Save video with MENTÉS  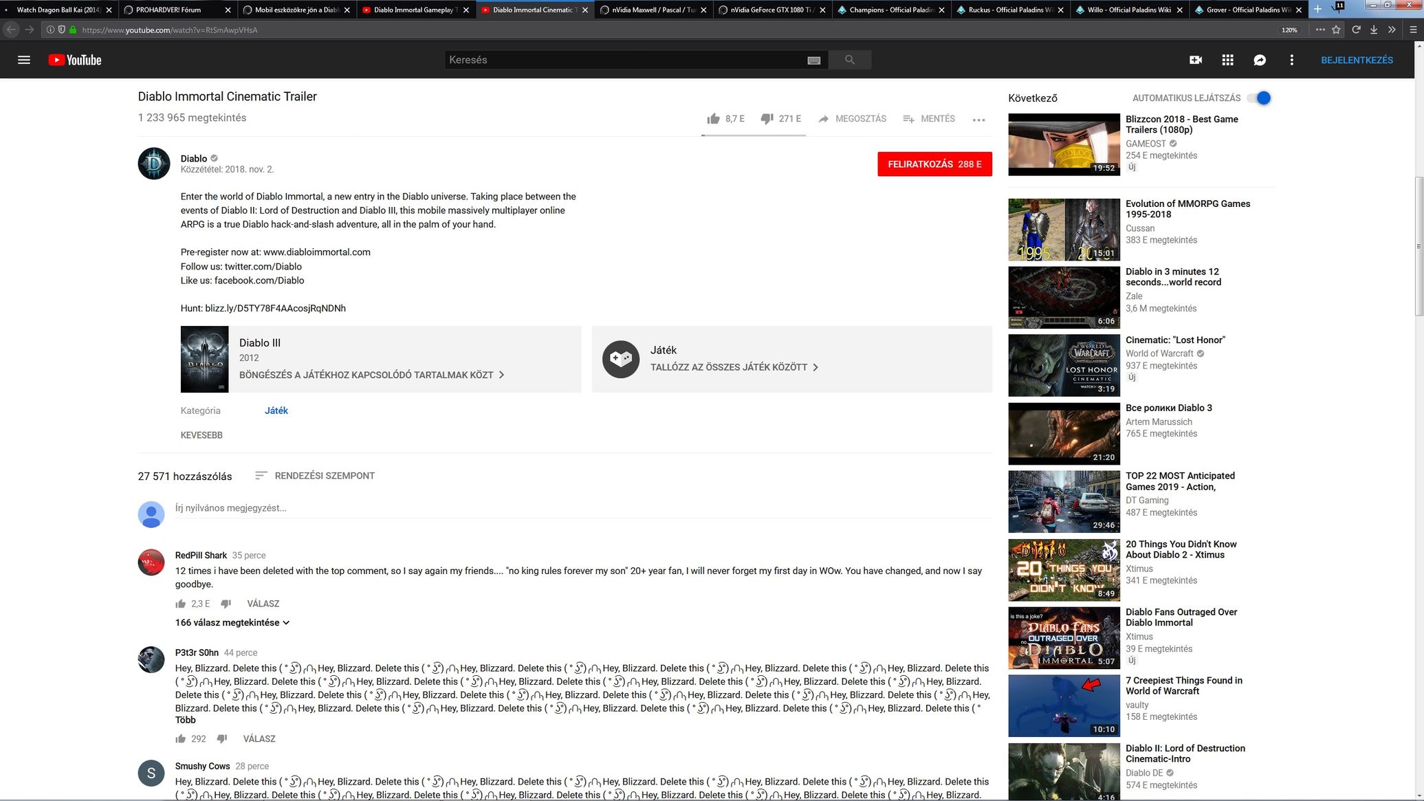click(x=928, y=119)
